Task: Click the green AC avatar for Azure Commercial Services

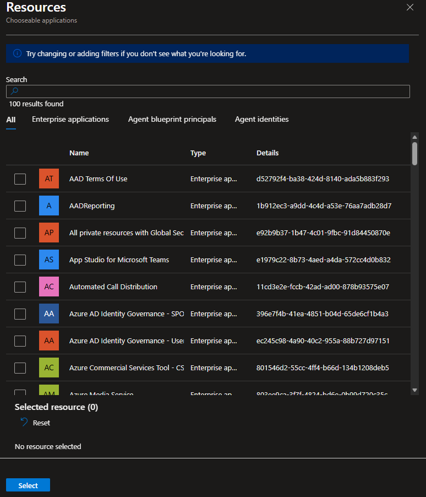Action: pos(49,368)
